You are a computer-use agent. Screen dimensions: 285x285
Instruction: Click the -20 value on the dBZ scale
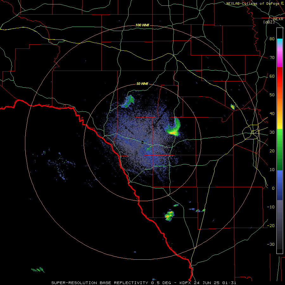click(271, 225)
